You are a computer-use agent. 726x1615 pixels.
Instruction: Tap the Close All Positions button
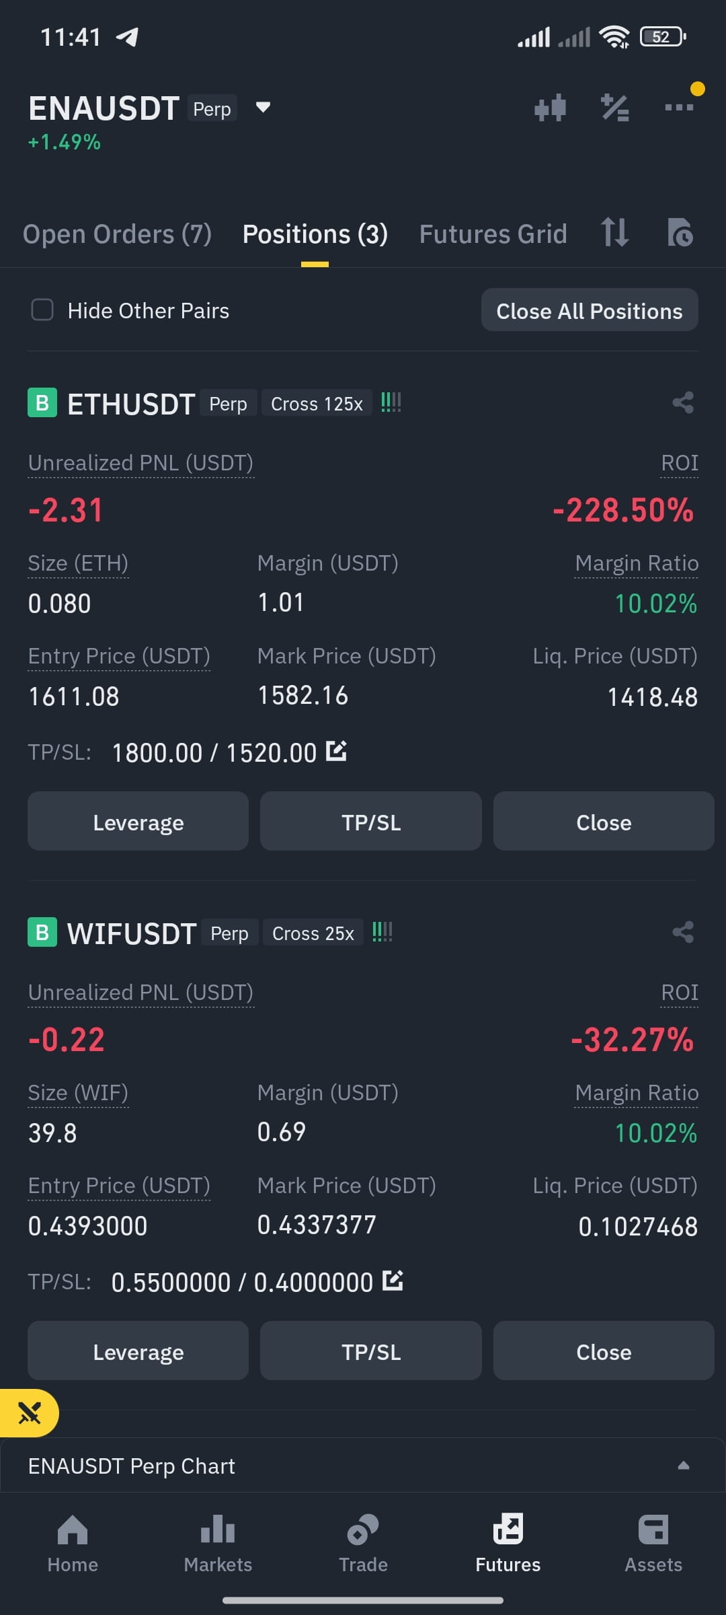(590, 310)
